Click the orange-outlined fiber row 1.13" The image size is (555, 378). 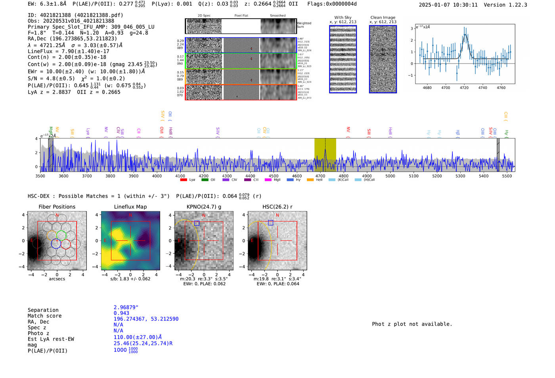tap(241, 77)
